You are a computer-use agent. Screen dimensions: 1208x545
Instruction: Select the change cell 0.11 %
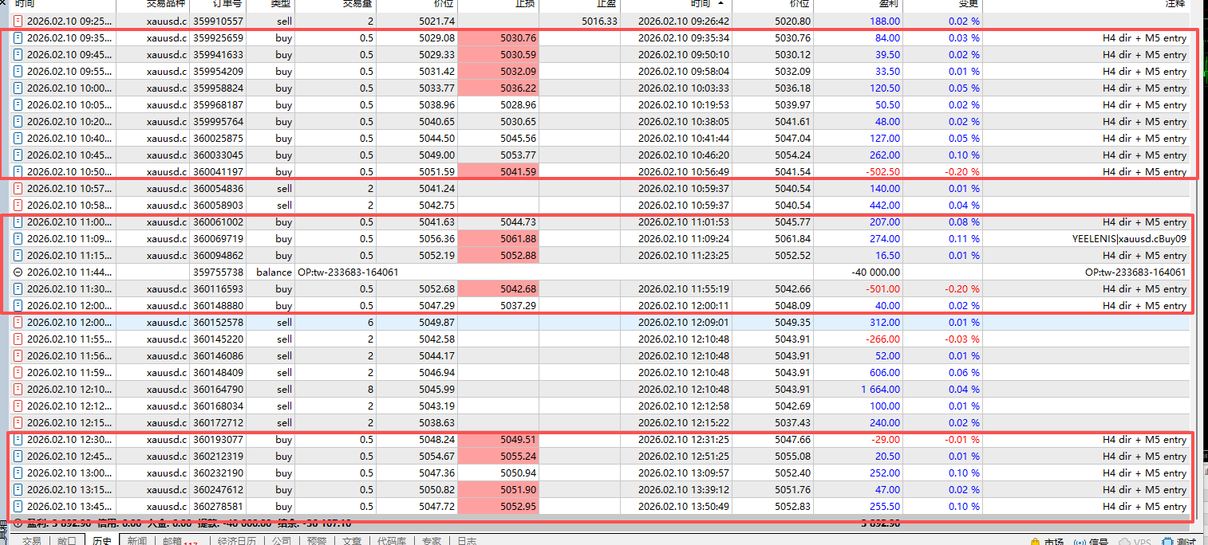pyautogui.click(x=964, y=239)
